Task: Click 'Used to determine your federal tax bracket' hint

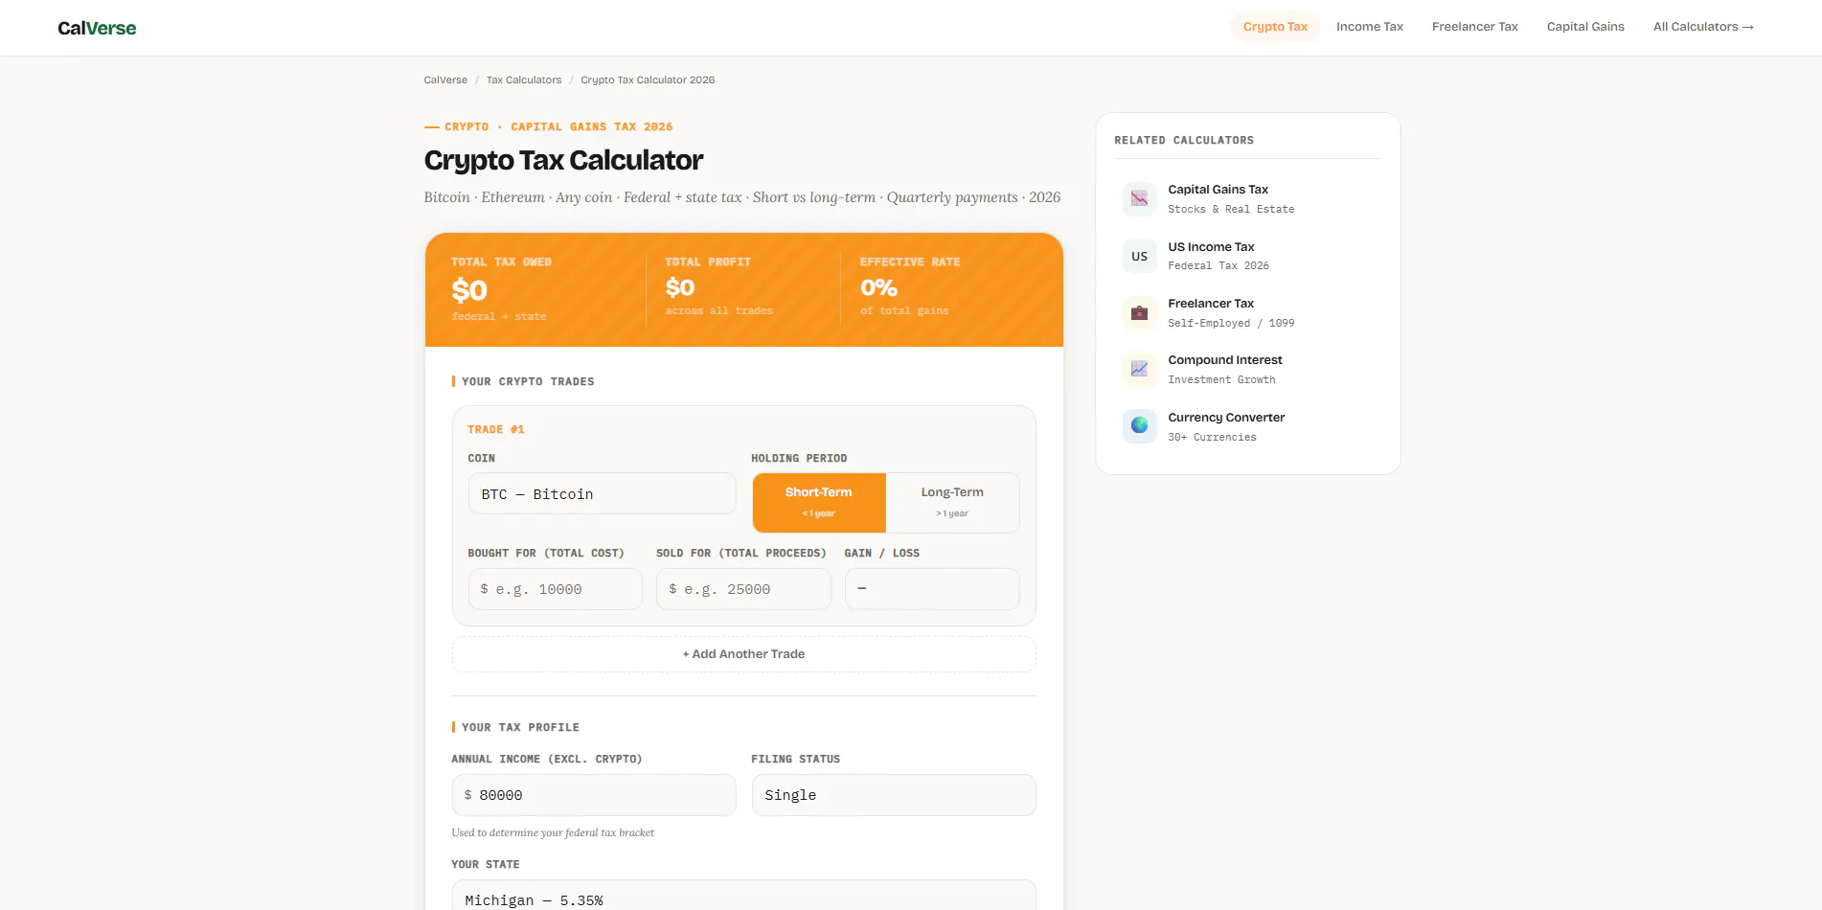Action: (553, 832)
